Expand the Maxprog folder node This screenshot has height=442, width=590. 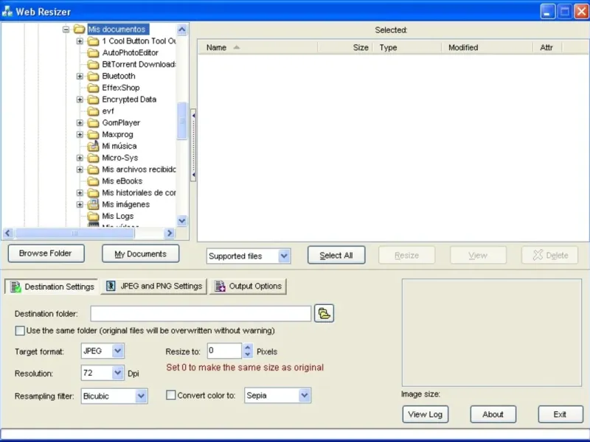coord(80,134)
